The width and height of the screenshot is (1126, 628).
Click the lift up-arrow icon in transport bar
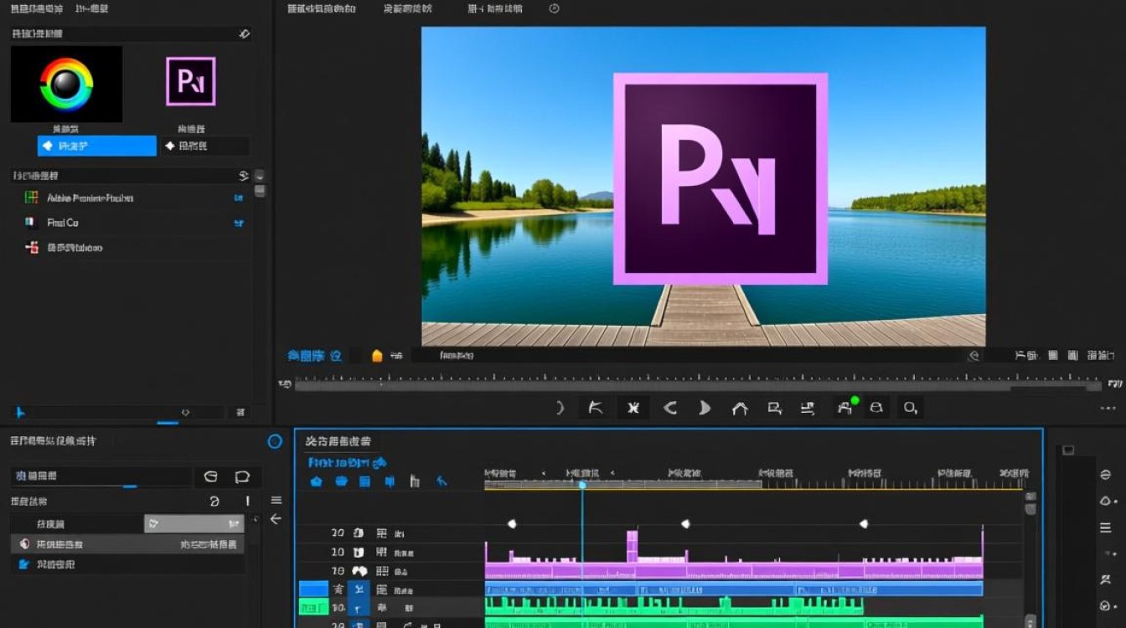[739, 409]
